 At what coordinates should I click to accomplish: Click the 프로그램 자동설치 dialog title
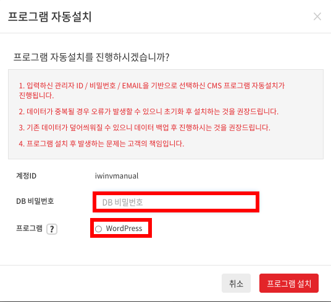pos(50,17)
